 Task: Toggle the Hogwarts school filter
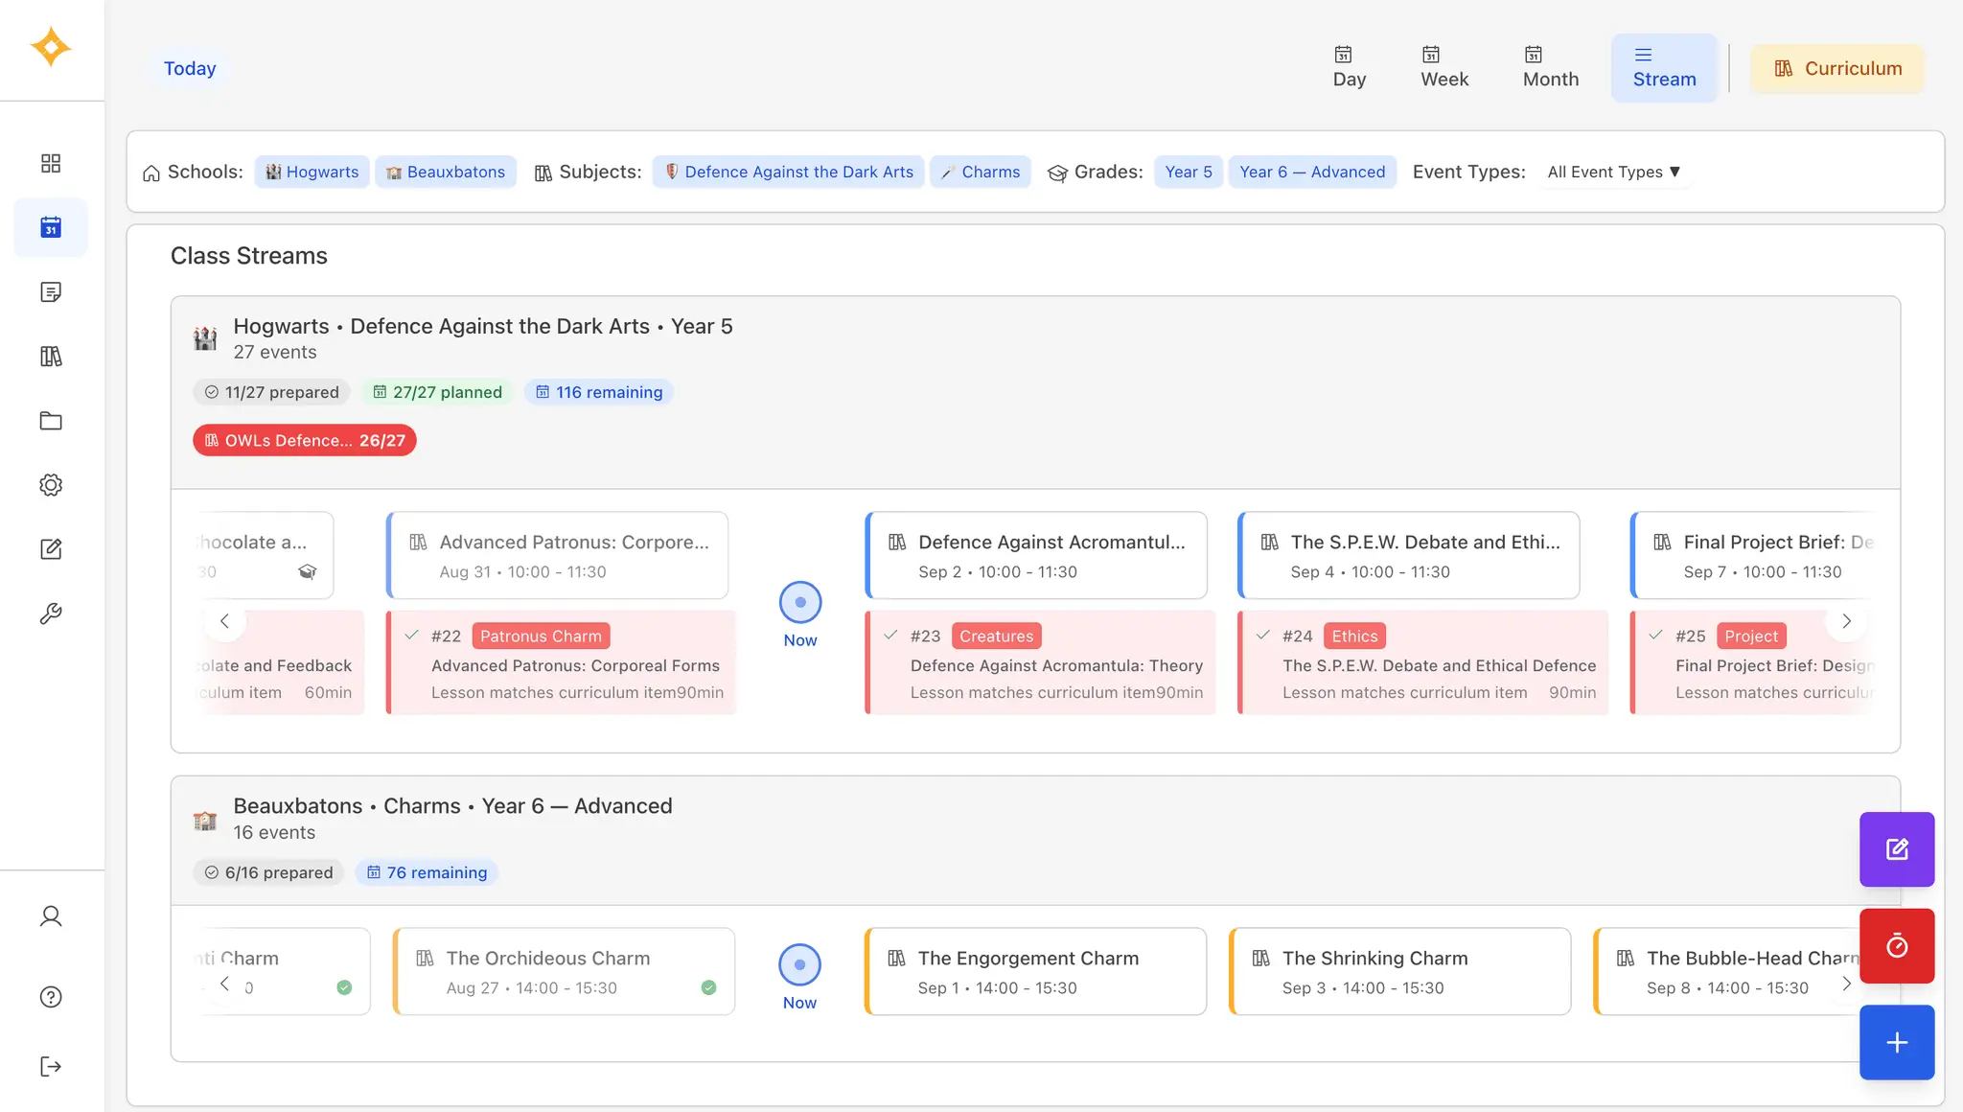click(x=312, y=172)
